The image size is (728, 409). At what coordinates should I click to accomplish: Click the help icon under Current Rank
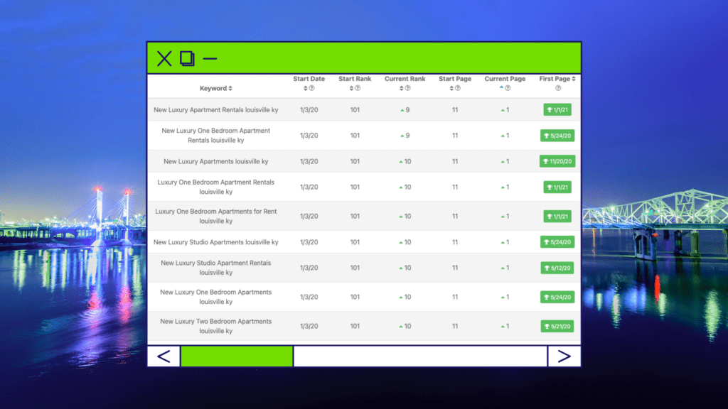408,88
